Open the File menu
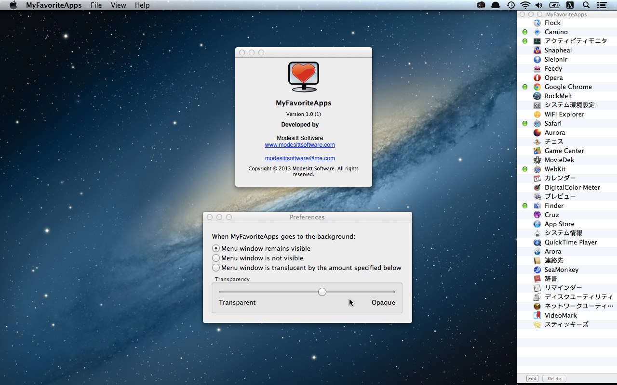 (96, 5)
